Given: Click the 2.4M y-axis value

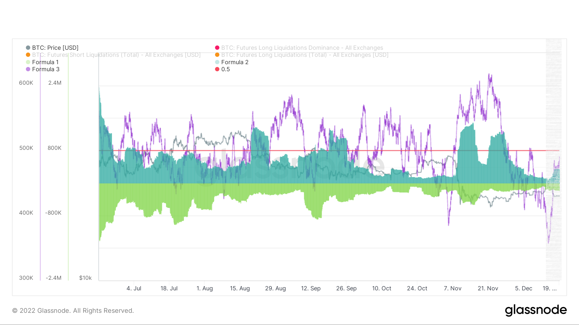Looking at the screenshot, I should [55, 83].
